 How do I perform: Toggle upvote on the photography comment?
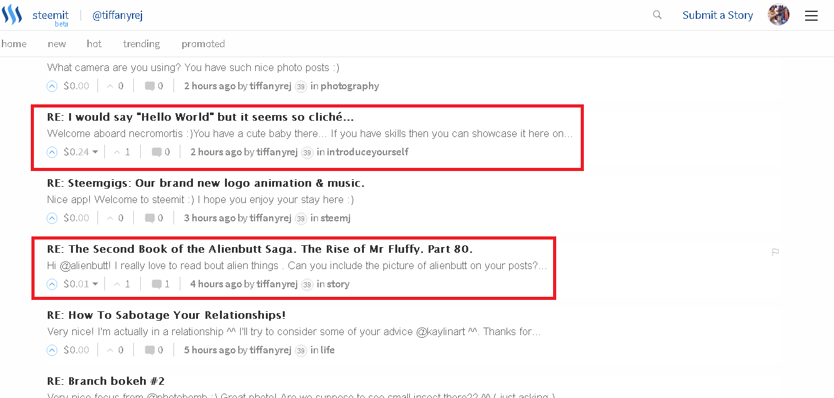coord(52,86)
